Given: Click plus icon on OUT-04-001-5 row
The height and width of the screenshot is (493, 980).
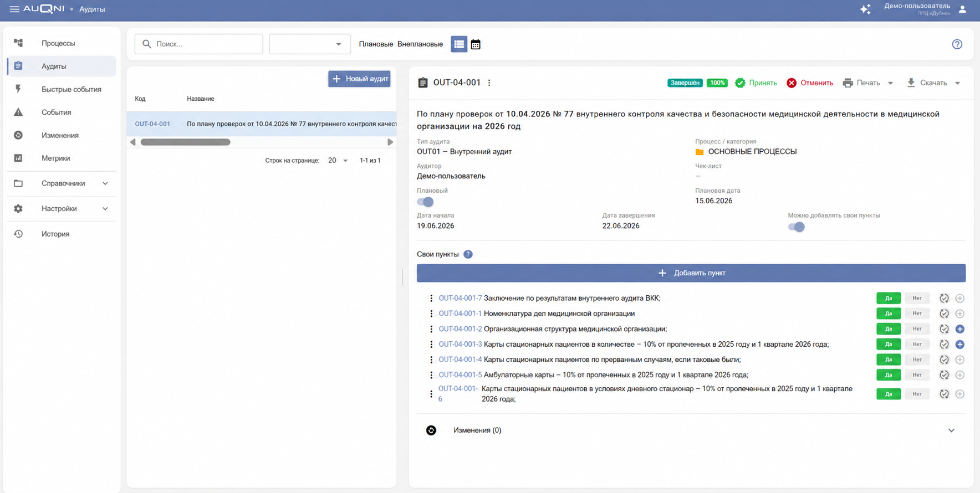Looking at the screenshot, I should (x=960, y=375).
